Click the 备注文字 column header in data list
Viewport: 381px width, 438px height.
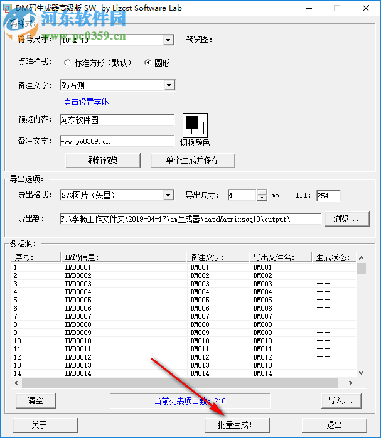[218, 257]
